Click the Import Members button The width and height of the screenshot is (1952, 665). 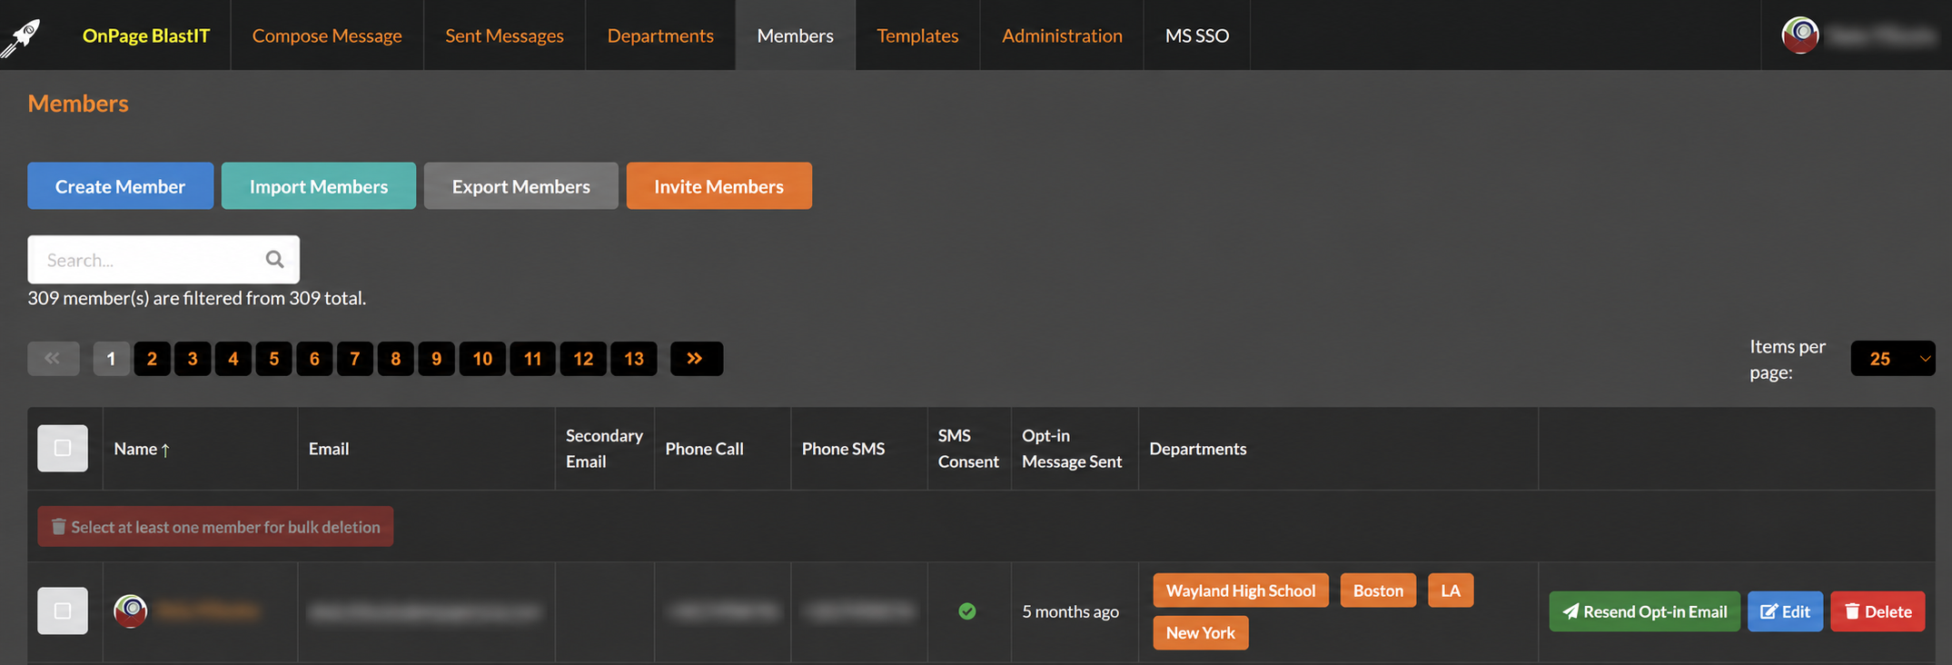[x=319, y=186]
